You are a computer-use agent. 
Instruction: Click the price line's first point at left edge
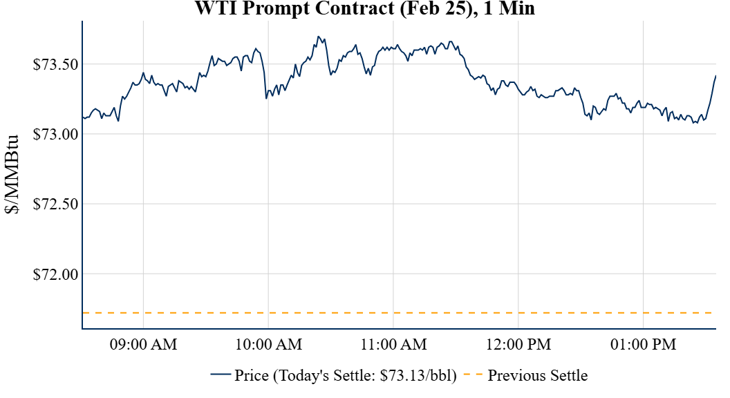point(83,117)
